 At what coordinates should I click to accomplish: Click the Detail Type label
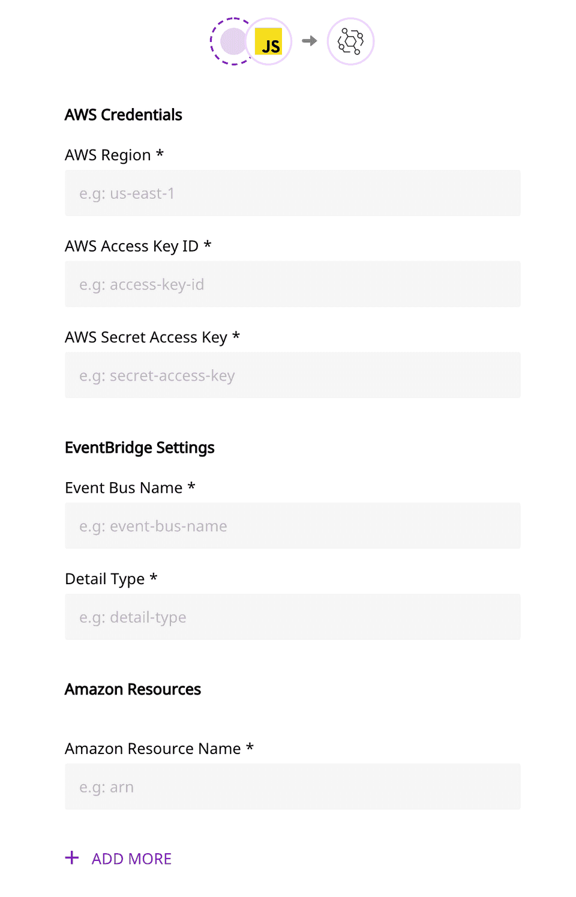105,579
